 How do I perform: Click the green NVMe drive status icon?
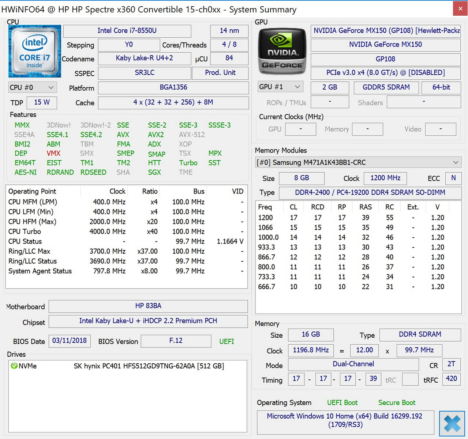click(x=14, y=366)
